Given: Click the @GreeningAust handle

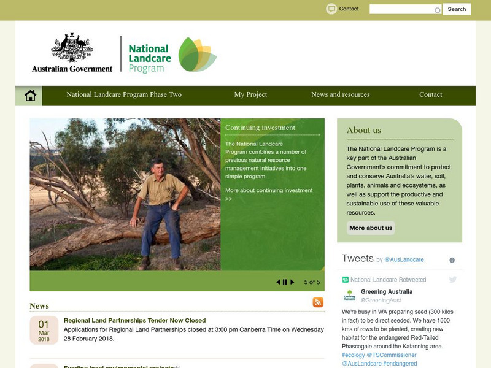Looking at the screenshot, I should click(381, 301).
